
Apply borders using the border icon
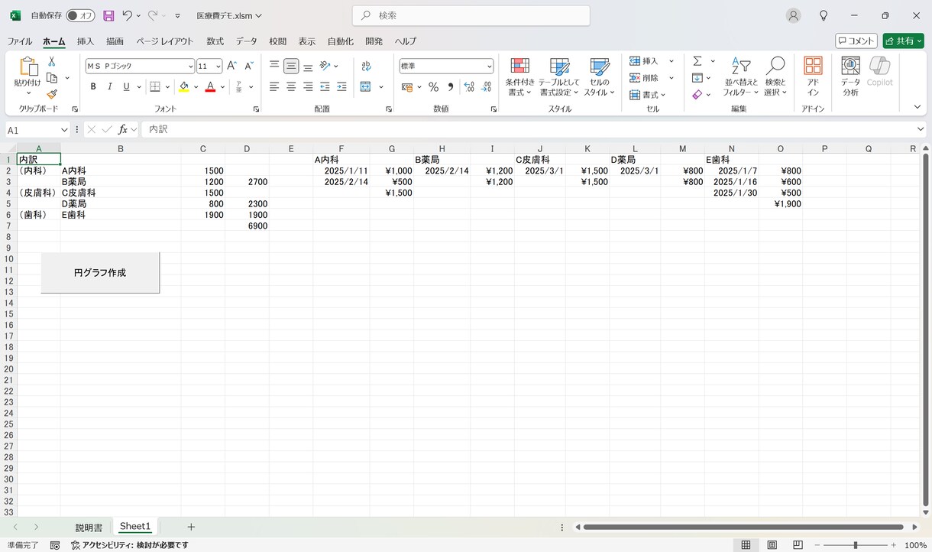tap(155, 86)
